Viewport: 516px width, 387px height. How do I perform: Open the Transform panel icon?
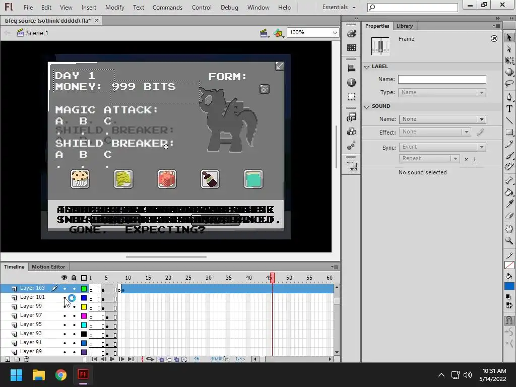coord(351,96)
